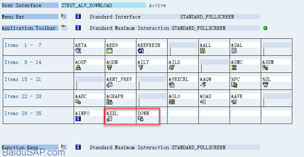Open info for the Function Keys row

click(x=78, y=147)
